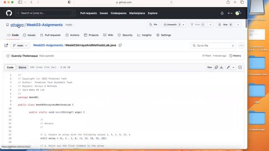Click the privacy shield icon in Safari

[69, 2]
